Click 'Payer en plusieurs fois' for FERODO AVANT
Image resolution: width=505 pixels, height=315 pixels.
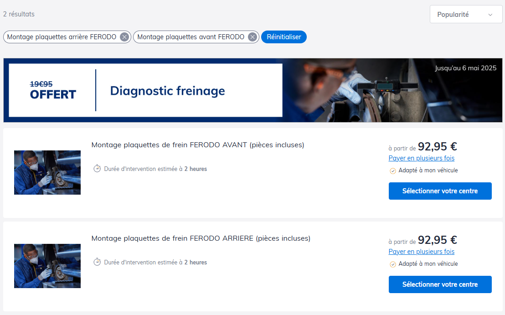[421, 158]
